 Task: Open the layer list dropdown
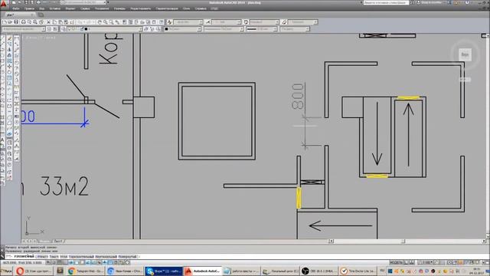[105, 29]
